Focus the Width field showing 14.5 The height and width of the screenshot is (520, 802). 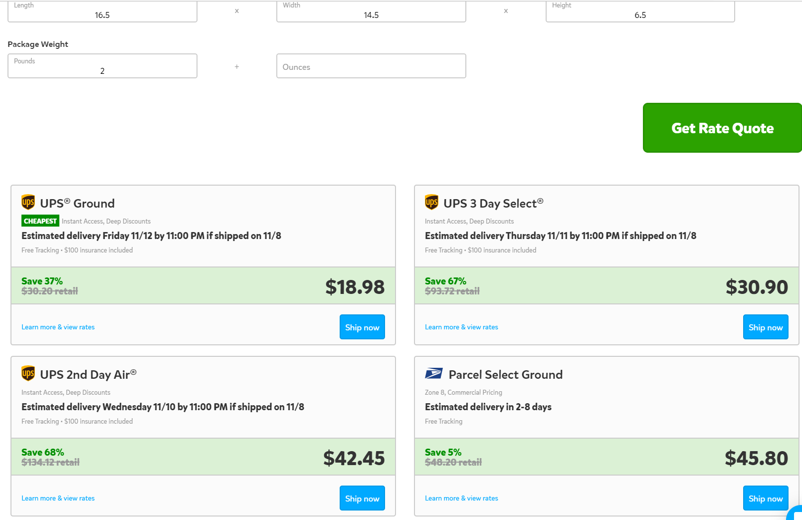(371, 11)
